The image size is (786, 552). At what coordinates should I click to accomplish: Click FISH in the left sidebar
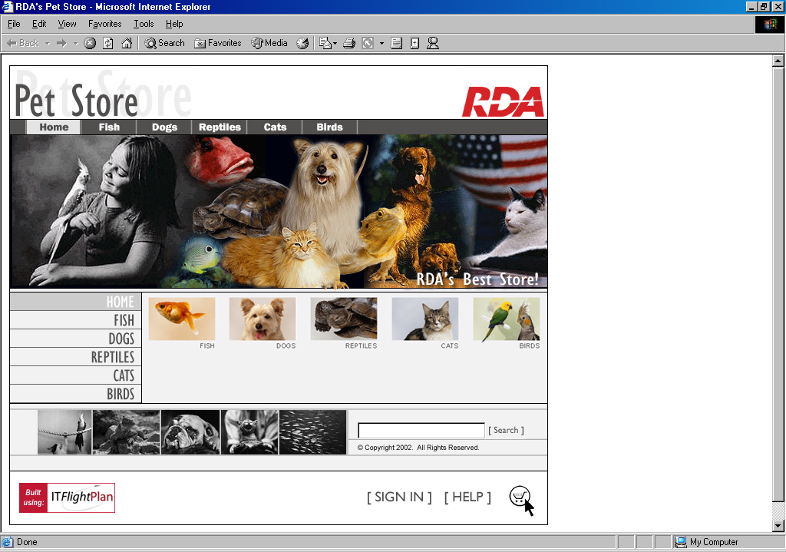tap(76, 320)
